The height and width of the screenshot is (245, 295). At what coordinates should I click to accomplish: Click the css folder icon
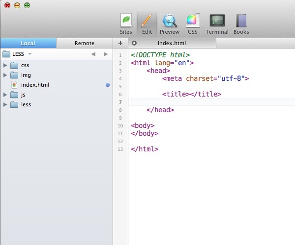[14, 65]
